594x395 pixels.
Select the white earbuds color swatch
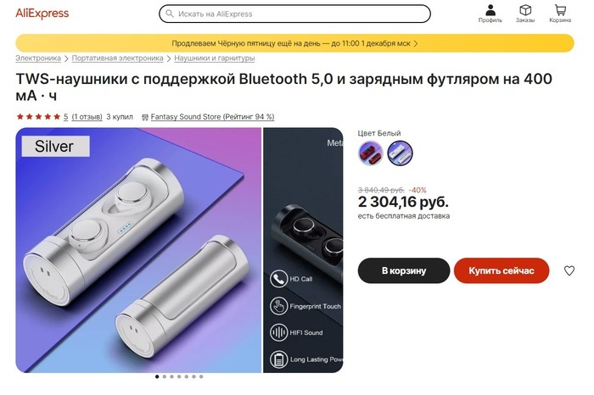(x=400, y=153)
